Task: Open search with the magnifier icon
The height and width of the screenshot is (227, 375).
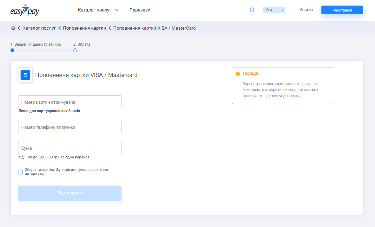Action: (x=252, y=10)
